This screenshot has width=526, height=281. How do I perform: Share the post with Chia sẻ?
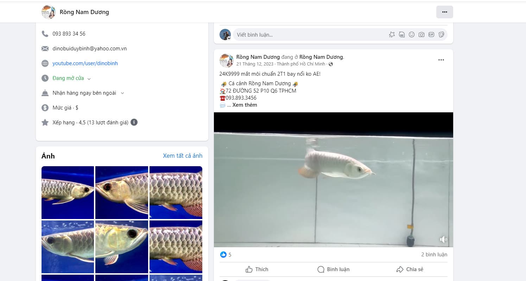tap(410, 269)
